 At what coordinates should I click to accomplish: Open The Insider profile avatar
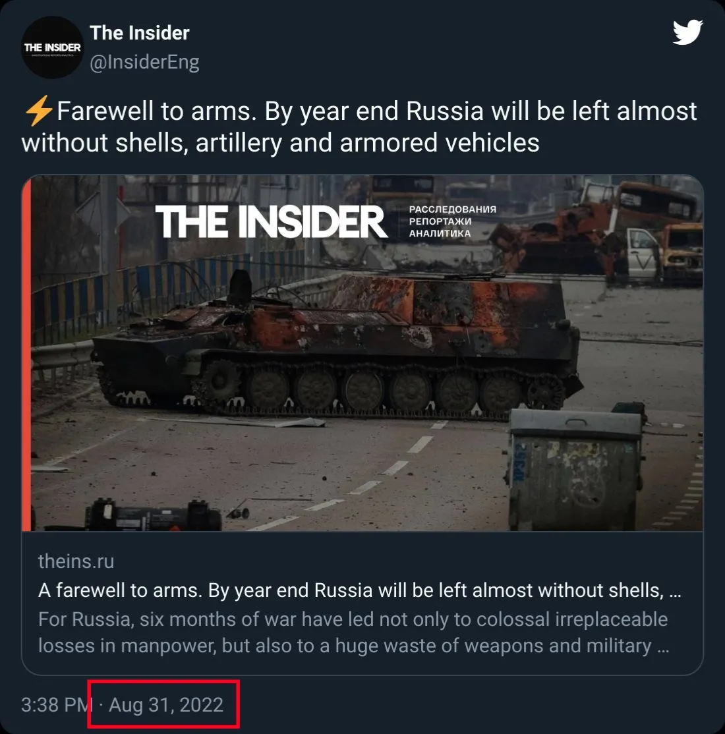pyautogui.click(x=53, y=47)
